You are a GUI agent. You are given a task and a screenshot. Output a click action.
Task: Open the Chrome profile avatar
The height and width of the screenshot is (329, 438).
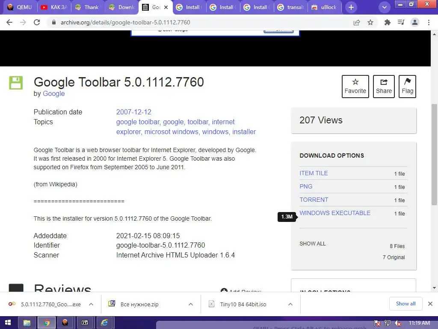(415, 22)
